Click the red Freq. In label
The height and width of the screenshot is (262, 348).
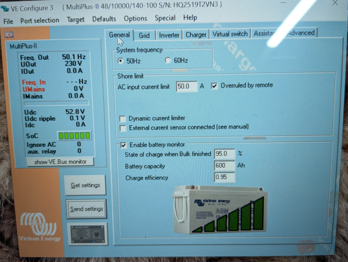(x=34, y=82)
